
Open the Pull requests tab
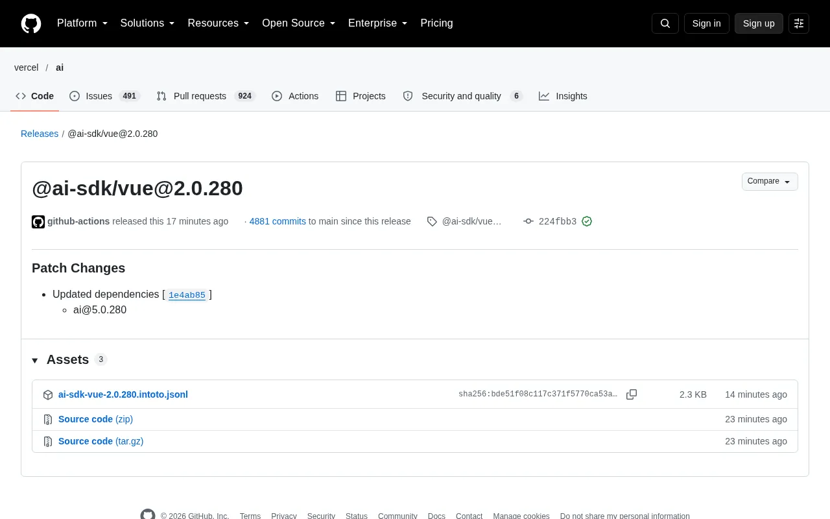tap(206, 96)
